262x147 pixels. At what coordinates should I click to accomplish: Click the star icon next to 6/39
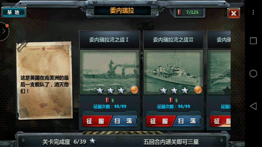92,141
